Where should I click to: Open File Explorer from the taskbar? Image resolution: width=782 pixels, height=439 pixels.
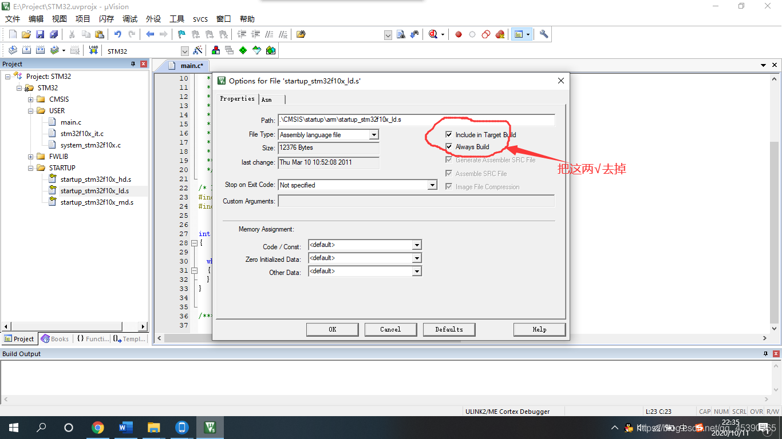click(154, 428)
